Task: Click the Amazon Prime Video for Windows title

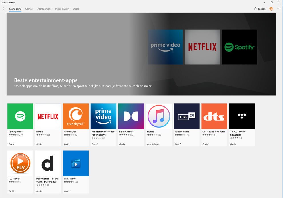Action: point(103,133)
